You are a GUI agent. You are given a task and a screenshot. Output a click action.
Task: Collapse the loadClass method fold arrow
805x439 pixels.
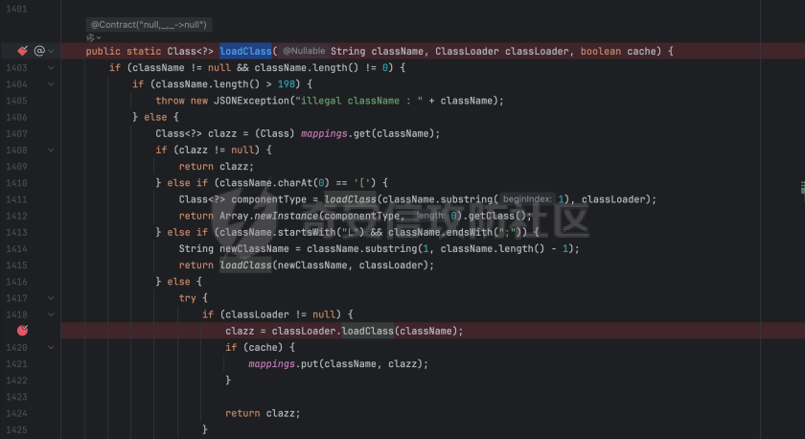pos(52,51)
